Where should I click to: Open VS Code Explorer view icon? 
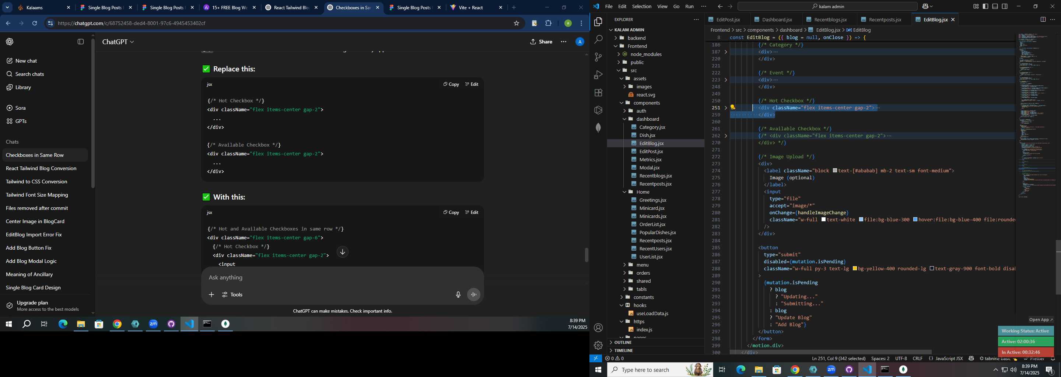598,22
